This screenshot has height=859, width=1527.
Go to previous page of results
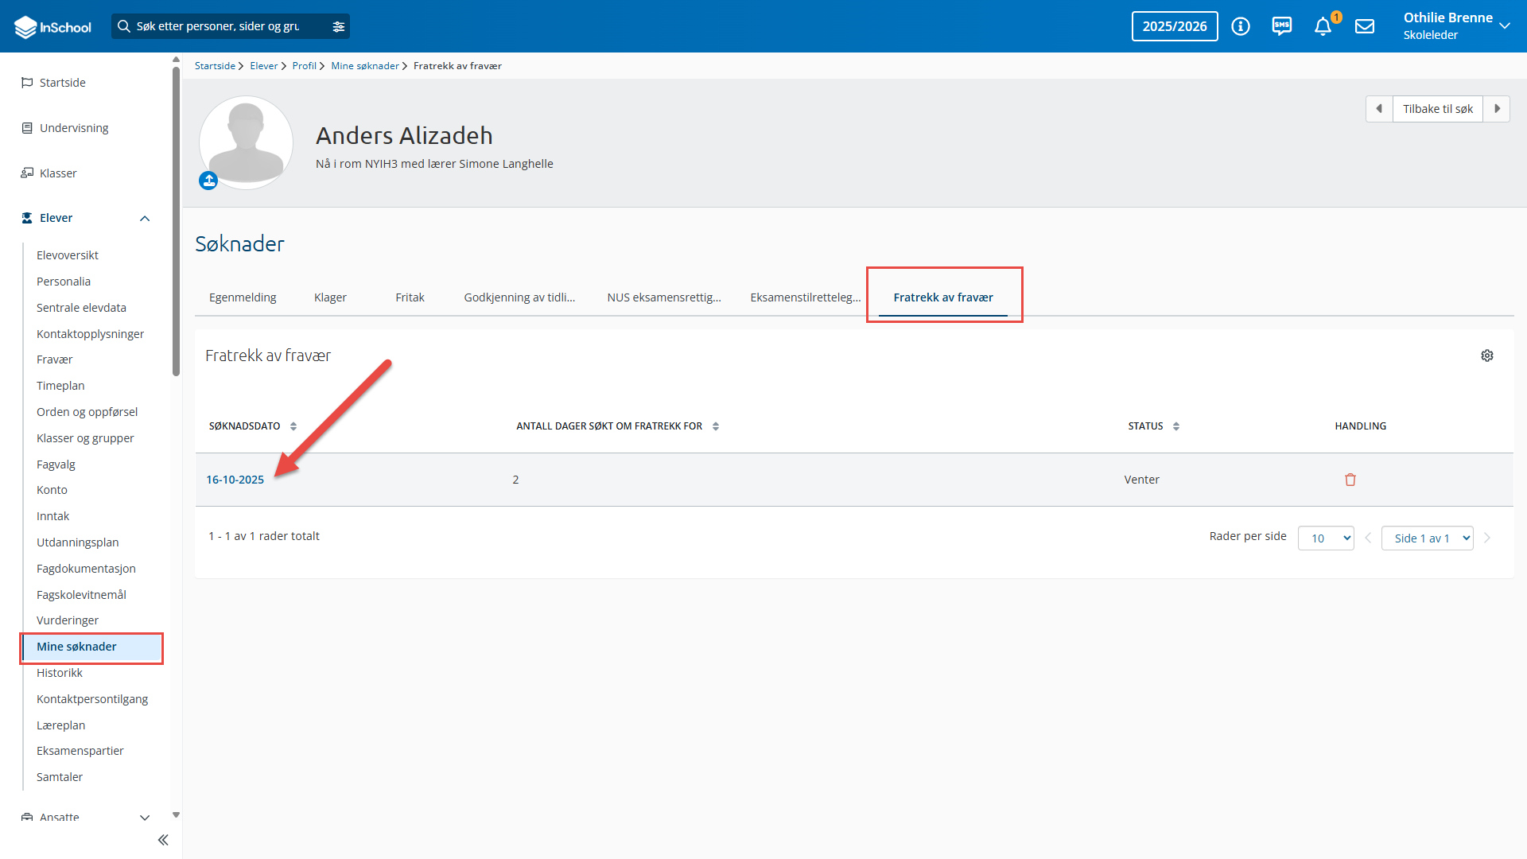1368,538
